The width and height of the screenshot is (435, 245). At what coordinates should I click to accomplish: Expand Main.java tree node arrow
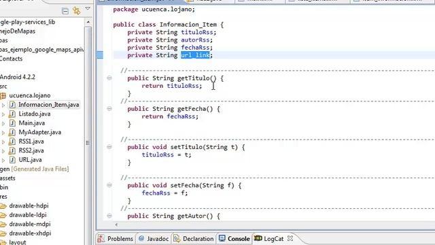pos(3,124)
